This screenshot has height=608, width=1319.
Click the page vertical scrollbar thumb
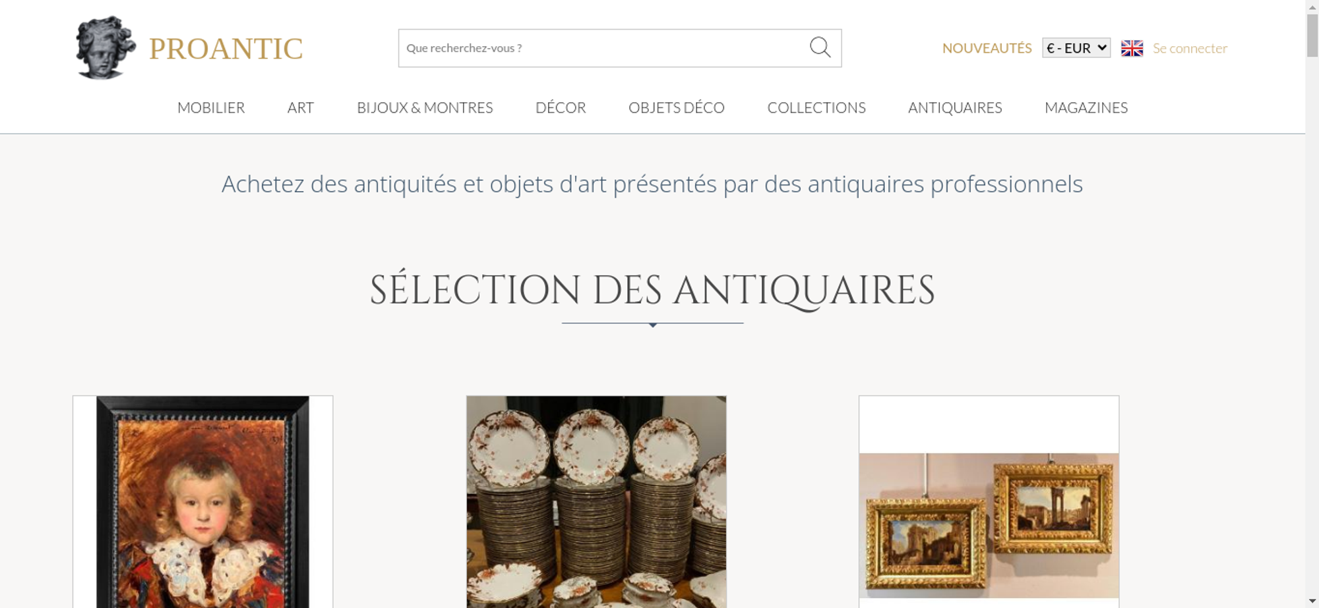1312,35
